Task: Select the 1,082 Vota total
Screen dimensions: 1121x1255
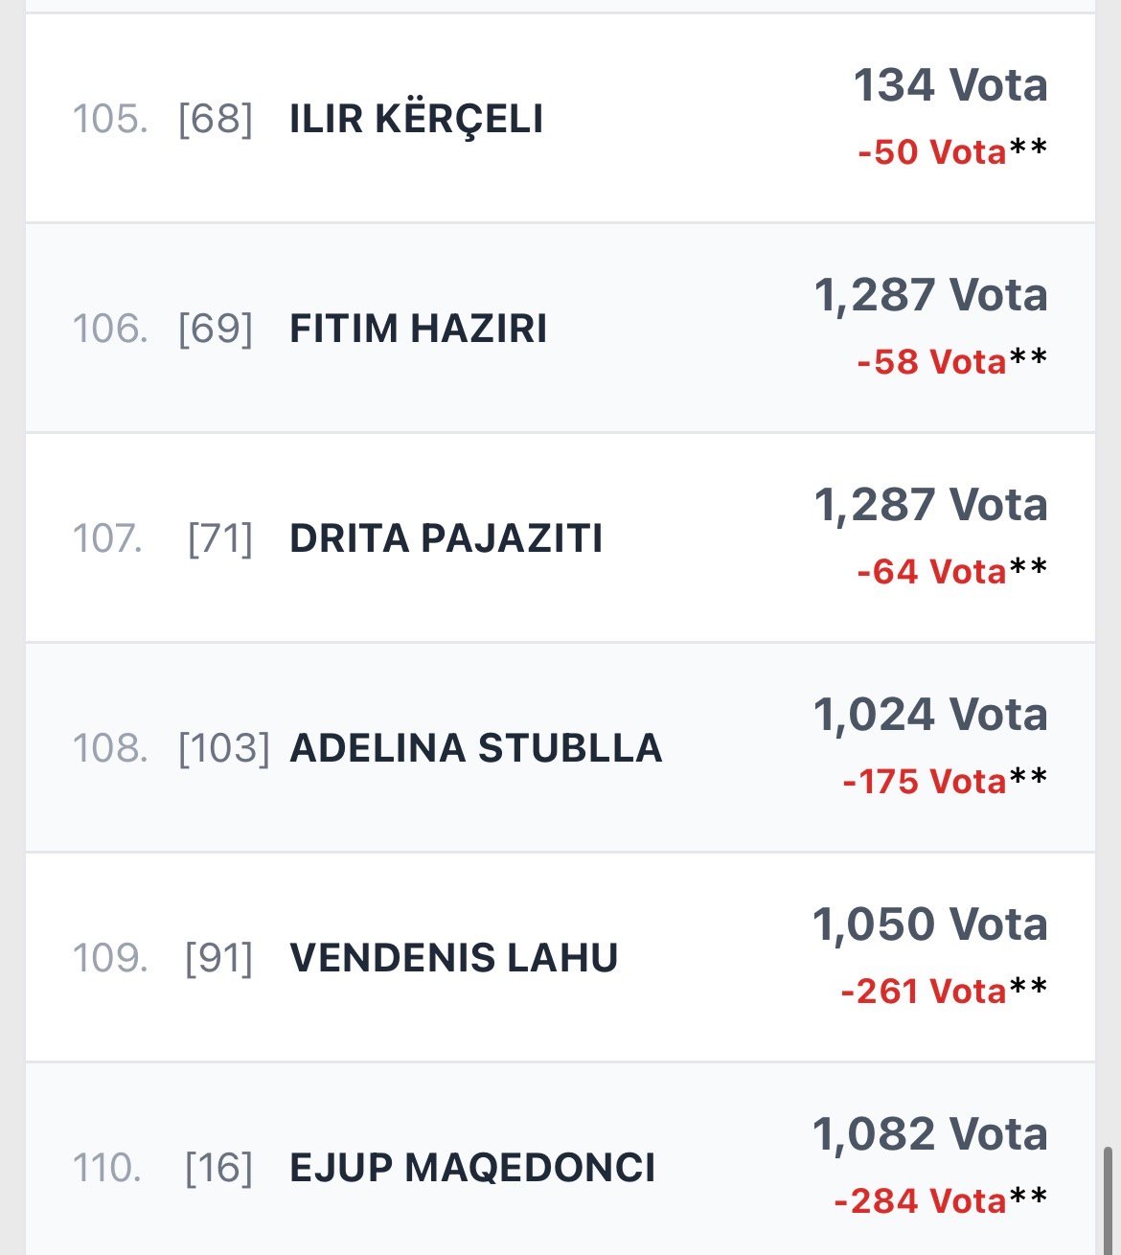Action: pos(930,1134)
